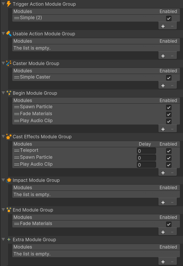Collapse the Trigger Action Module Group foldout
This screenshot has width=183, height=266.
pos(3,4)
